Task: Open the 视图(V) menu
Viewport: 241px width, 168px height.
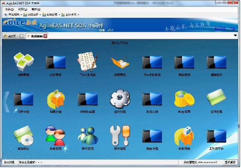Action: [x=23, y=9]
